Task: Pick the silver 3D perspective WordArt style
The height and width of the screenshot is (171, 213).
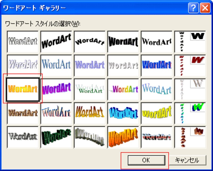Action: (x=90, y=137)
